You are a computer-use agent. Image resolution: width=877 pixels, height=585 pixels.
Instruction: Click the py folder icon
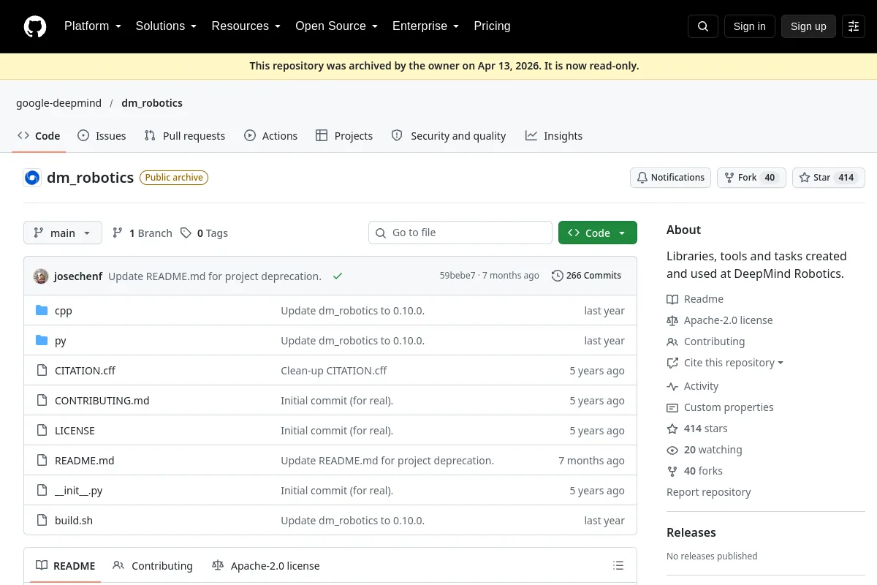pyautogui.click(x=42, y=340)
